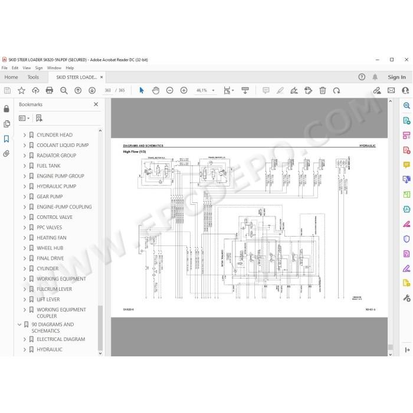Expand the CYLINDER HEAD bookmark
The width and height of the screenshot is (413, 413).
pos(25,135)
